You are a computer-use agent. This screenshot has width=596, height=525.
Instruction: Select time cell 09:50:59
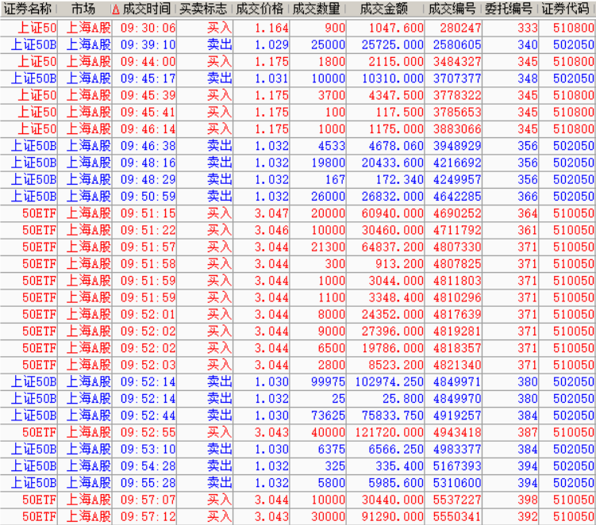point(148,197)
